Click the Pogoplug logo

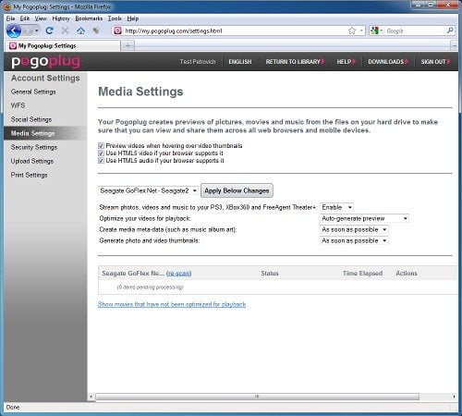[x=46, y=62]
